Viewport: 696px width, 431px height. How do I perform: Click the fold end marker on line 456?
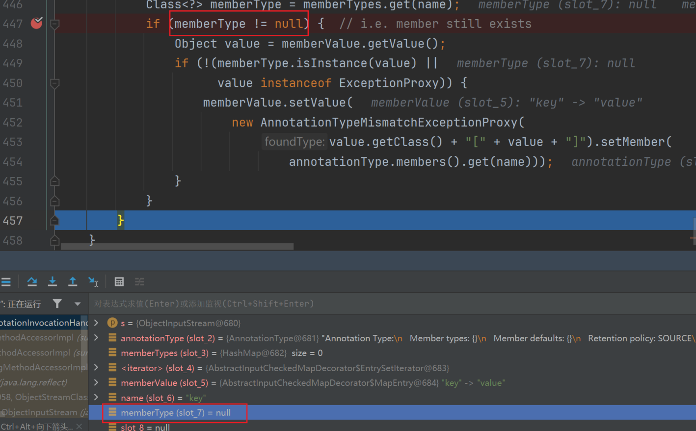[x=55, y=201]
